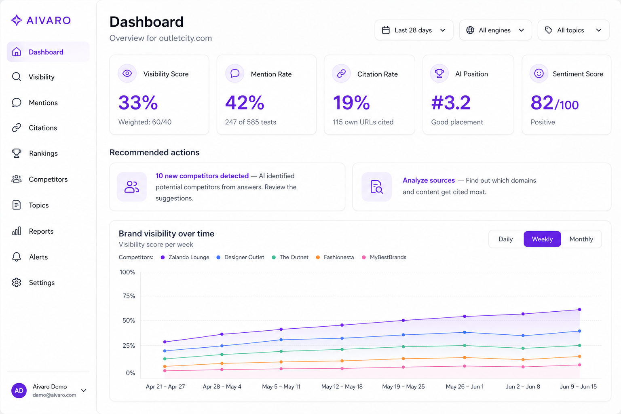Click the calendar icon in date range filter
This screenshot has width=621, height=414.
click(386, 30)
